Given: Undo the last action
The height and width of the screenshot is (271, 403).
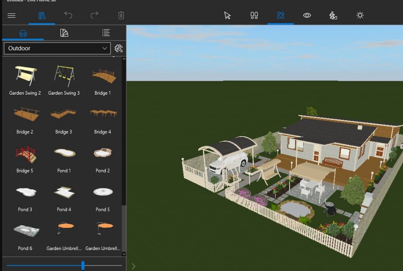Looking at the screenshot, I should [x=68, y=15].
